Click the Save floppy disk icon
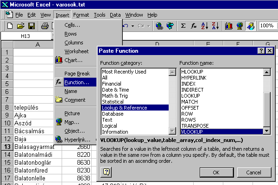The height and width of the screenshot is (185, 278). coord(32,26)
